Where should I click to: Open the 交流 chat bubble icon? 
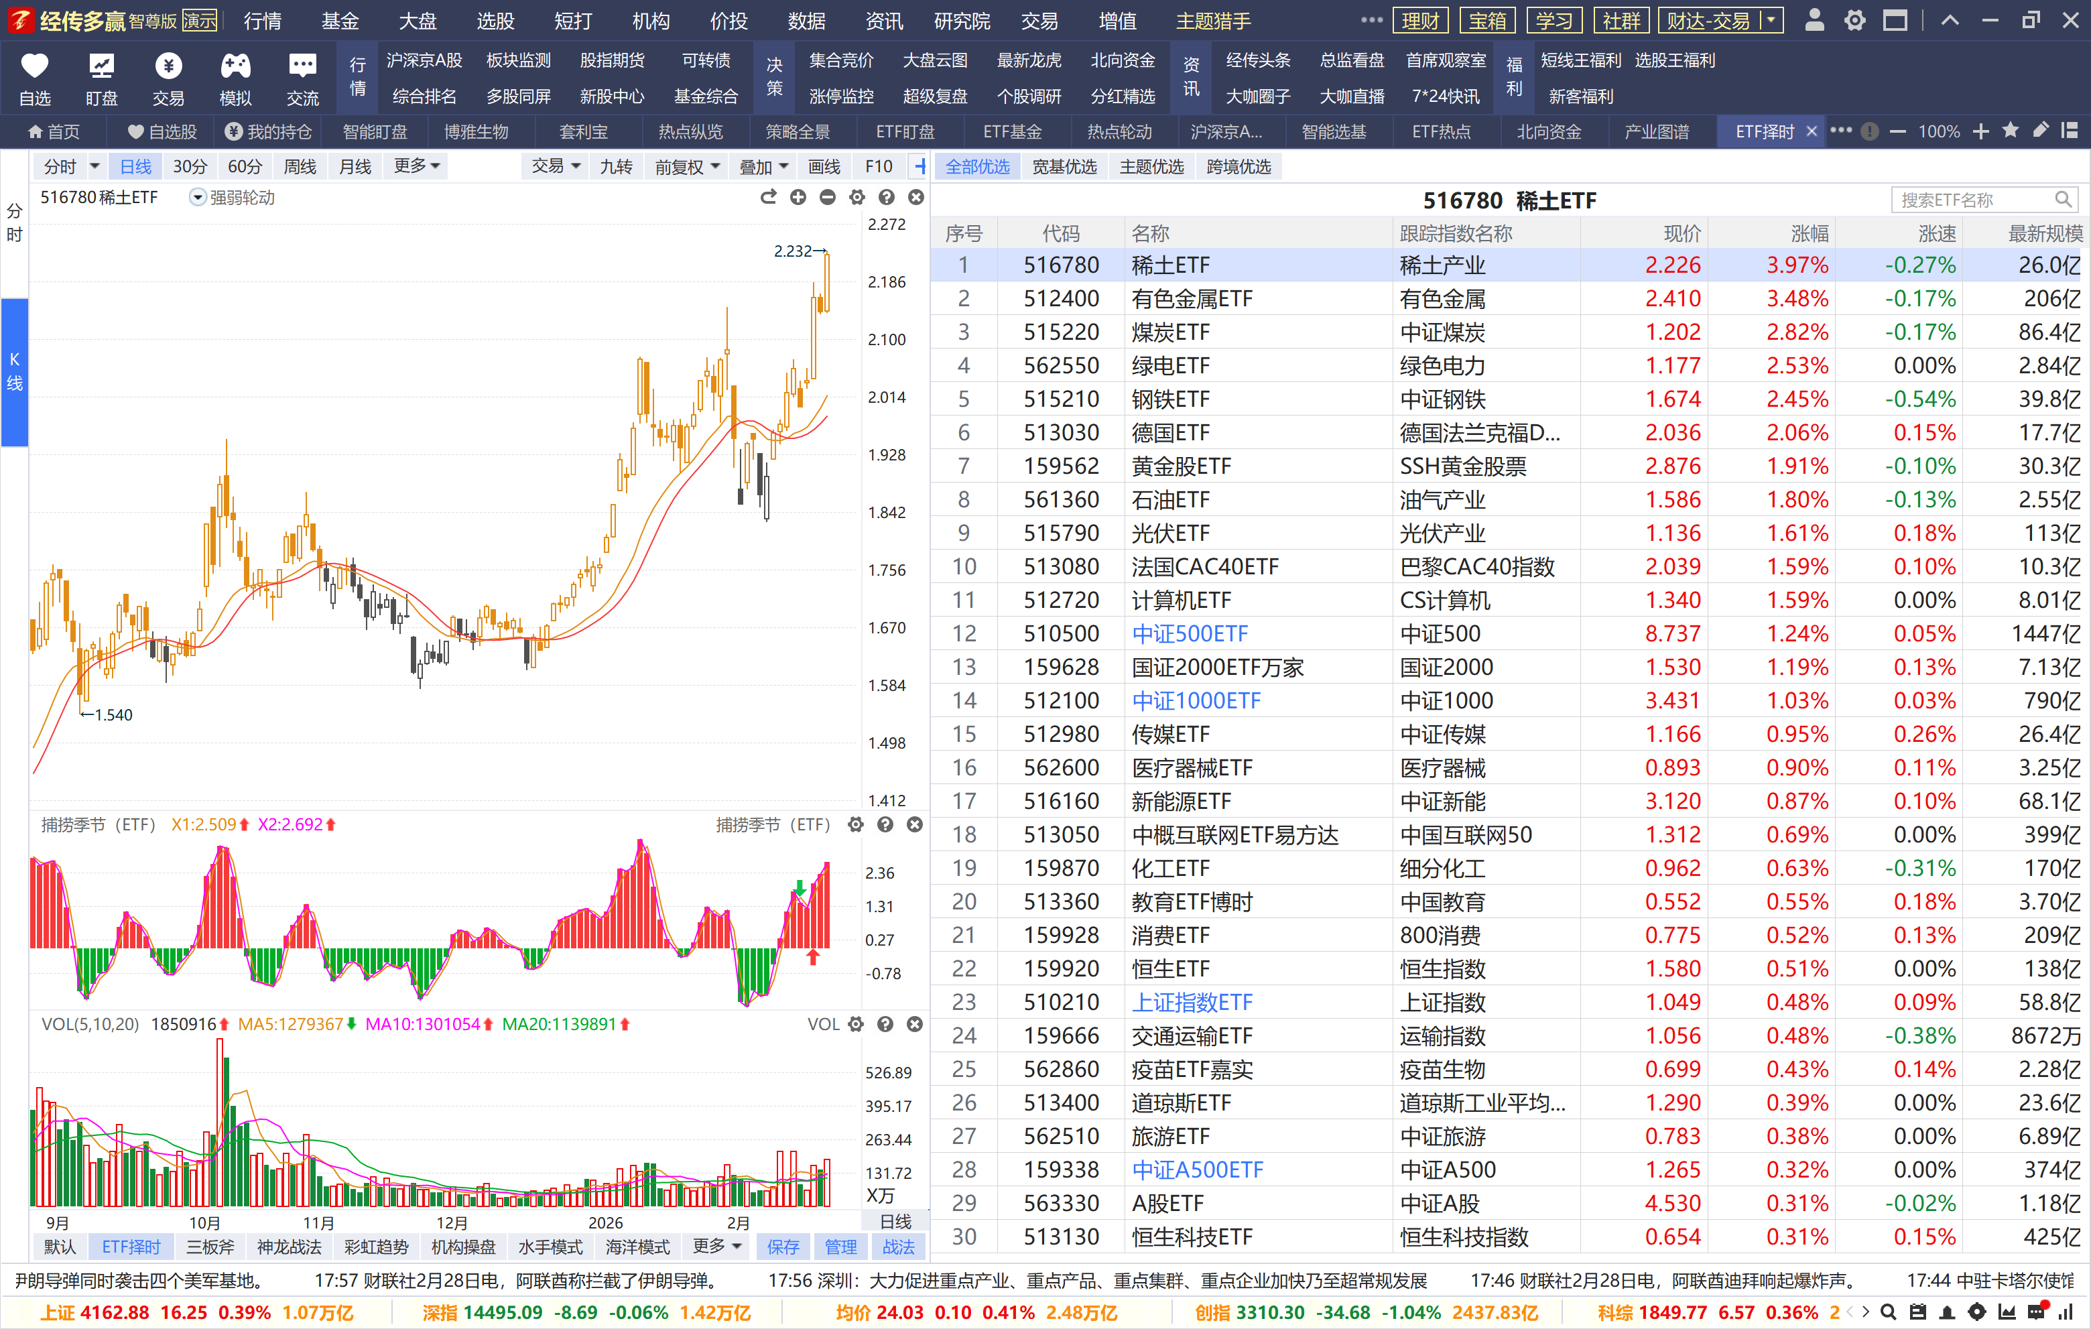point(302,66)
